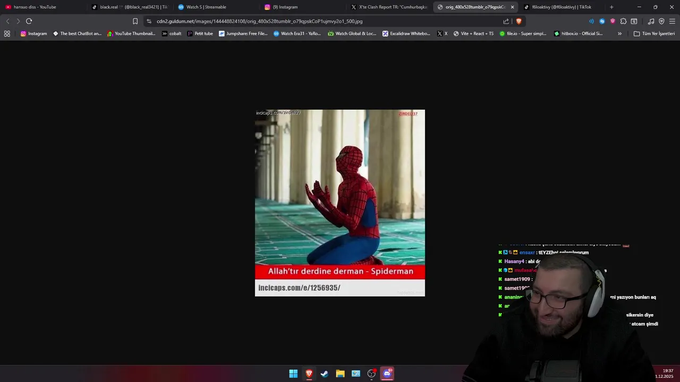This screenshot has height=382, width=680.
Task: Open Excalidraw Whiteboard bookmark
Action: [406, 33]
